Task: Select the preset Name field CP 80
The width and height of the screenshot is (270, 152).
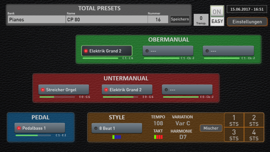Action: 107,20
